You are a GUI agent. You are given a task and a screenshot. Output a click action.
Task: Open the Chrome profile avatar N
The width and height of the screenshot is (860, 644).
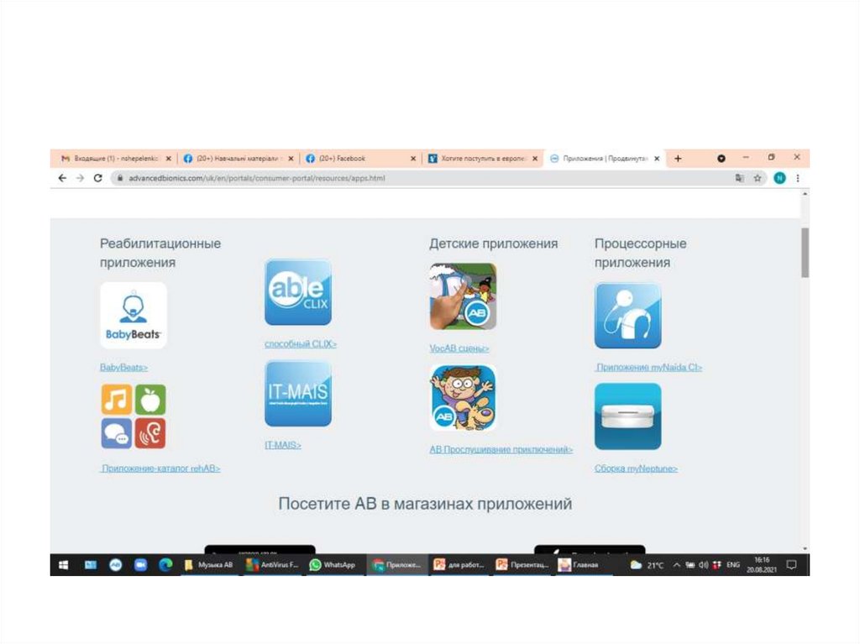[779, 178]
